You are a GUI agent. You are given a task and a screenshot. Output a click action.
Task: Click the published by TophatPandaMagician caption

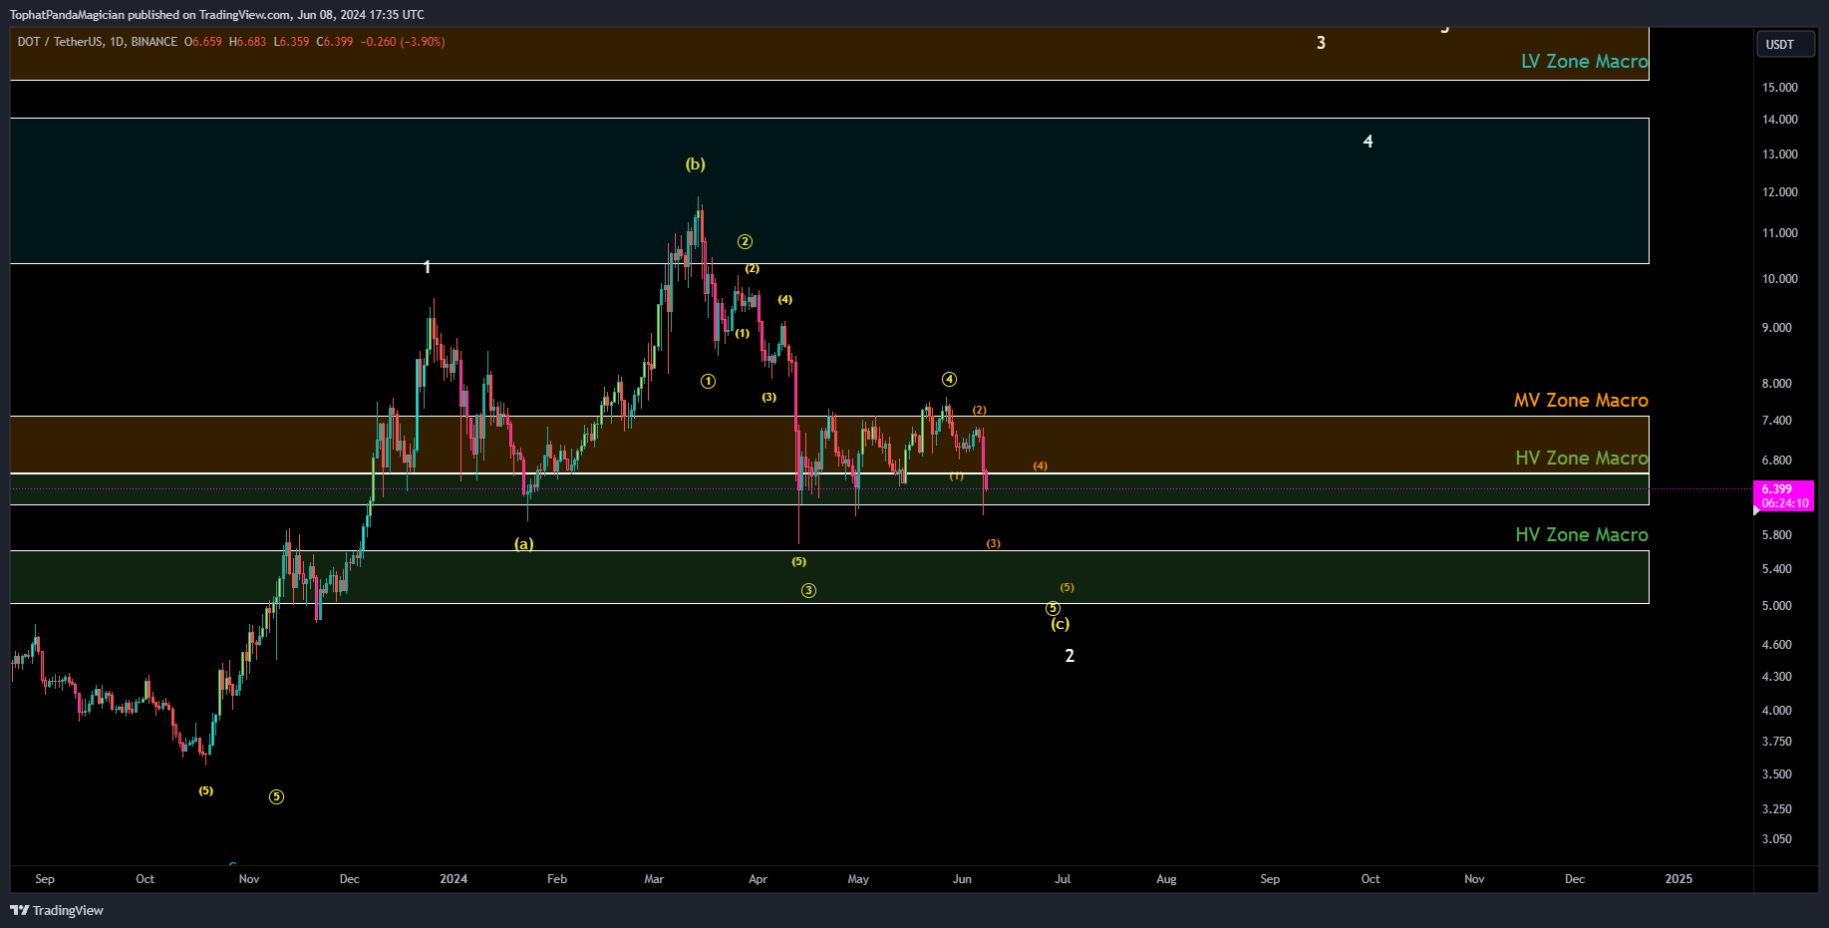point(216,15)
